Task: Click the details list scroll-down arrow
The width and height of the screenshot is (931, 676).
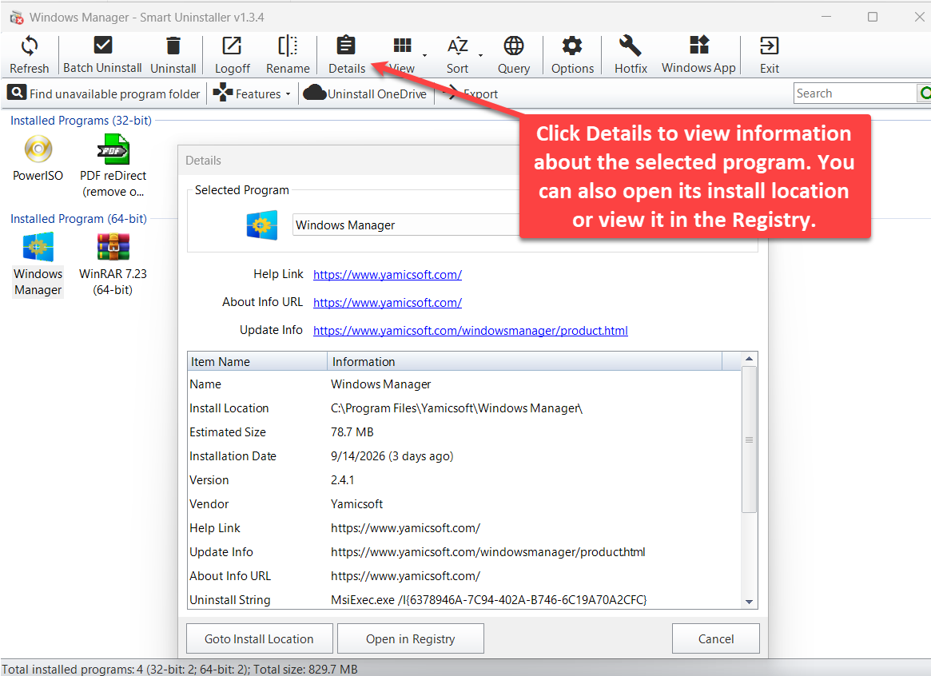Action: tap(750, 602)
